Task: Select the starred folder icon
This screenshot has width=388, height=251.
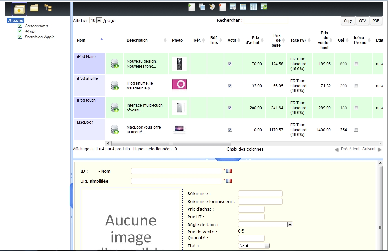Action: 19,9
